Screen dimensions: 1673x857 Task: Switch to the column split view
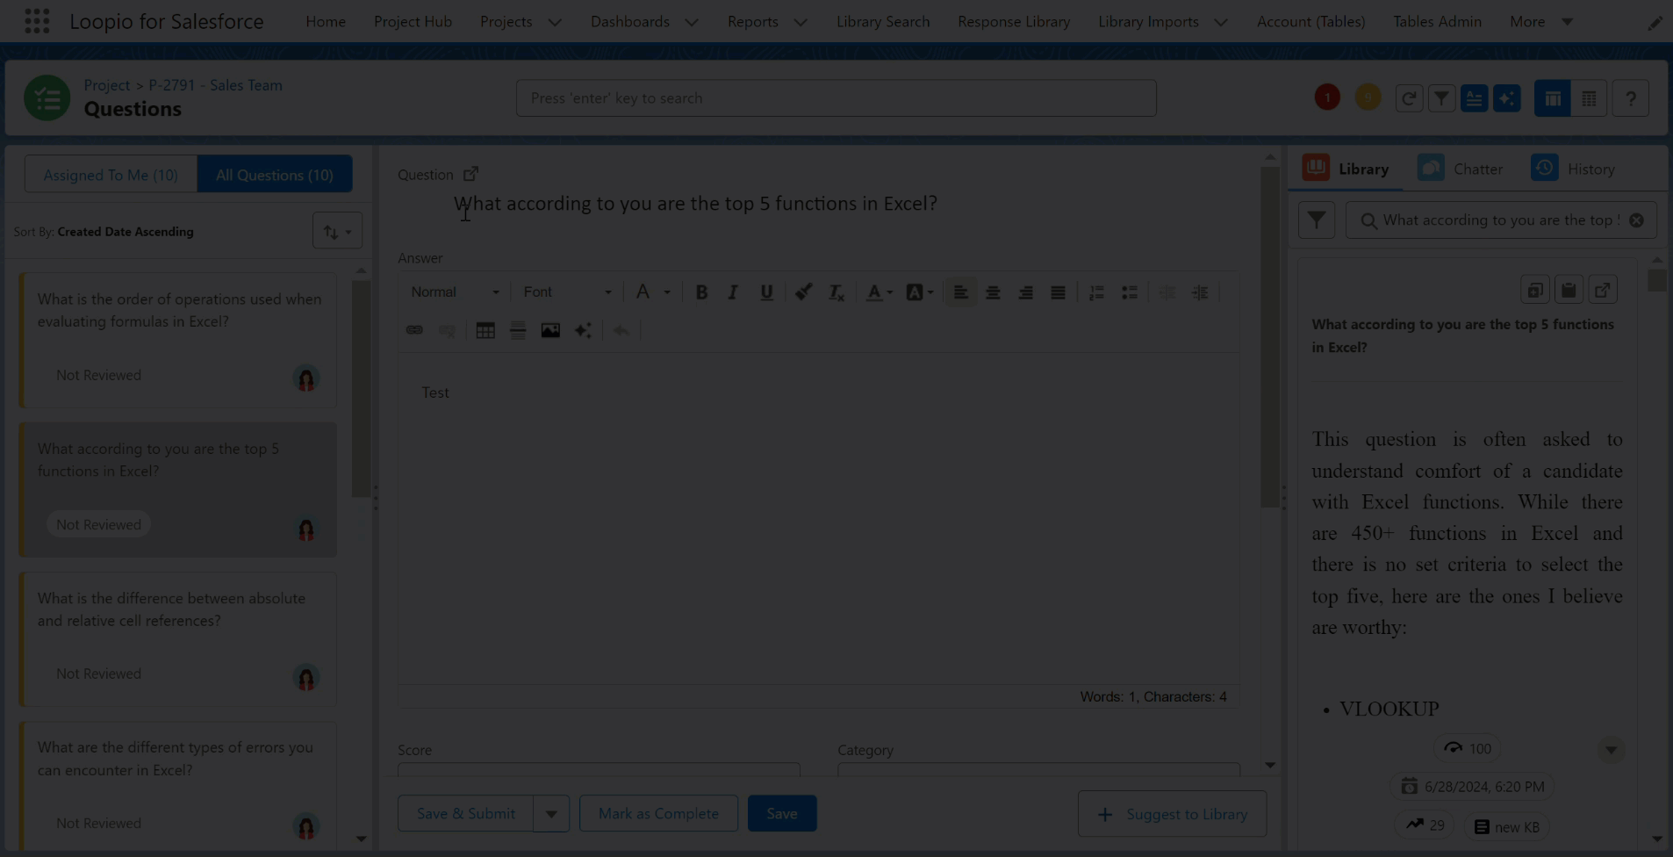(x=1552, y=98)
